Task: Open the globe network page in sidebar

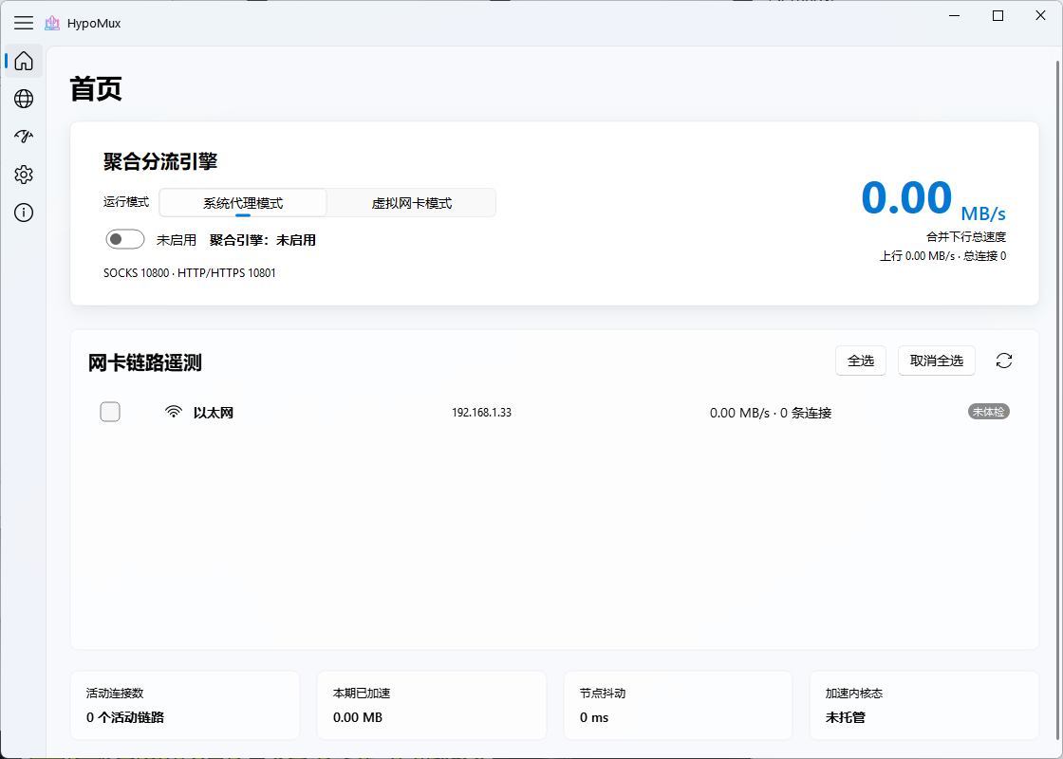Action: coord(24,99)
